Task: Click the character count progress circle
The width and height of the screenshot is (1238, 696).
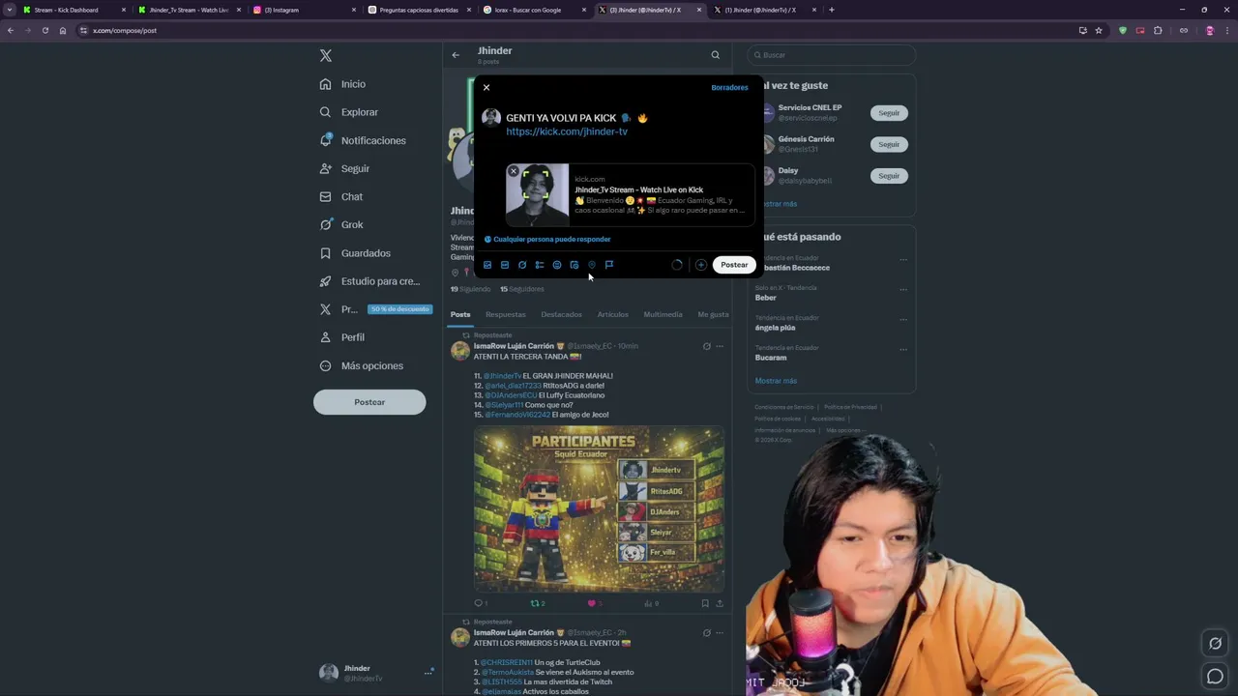Action: [x=677, y=265]
